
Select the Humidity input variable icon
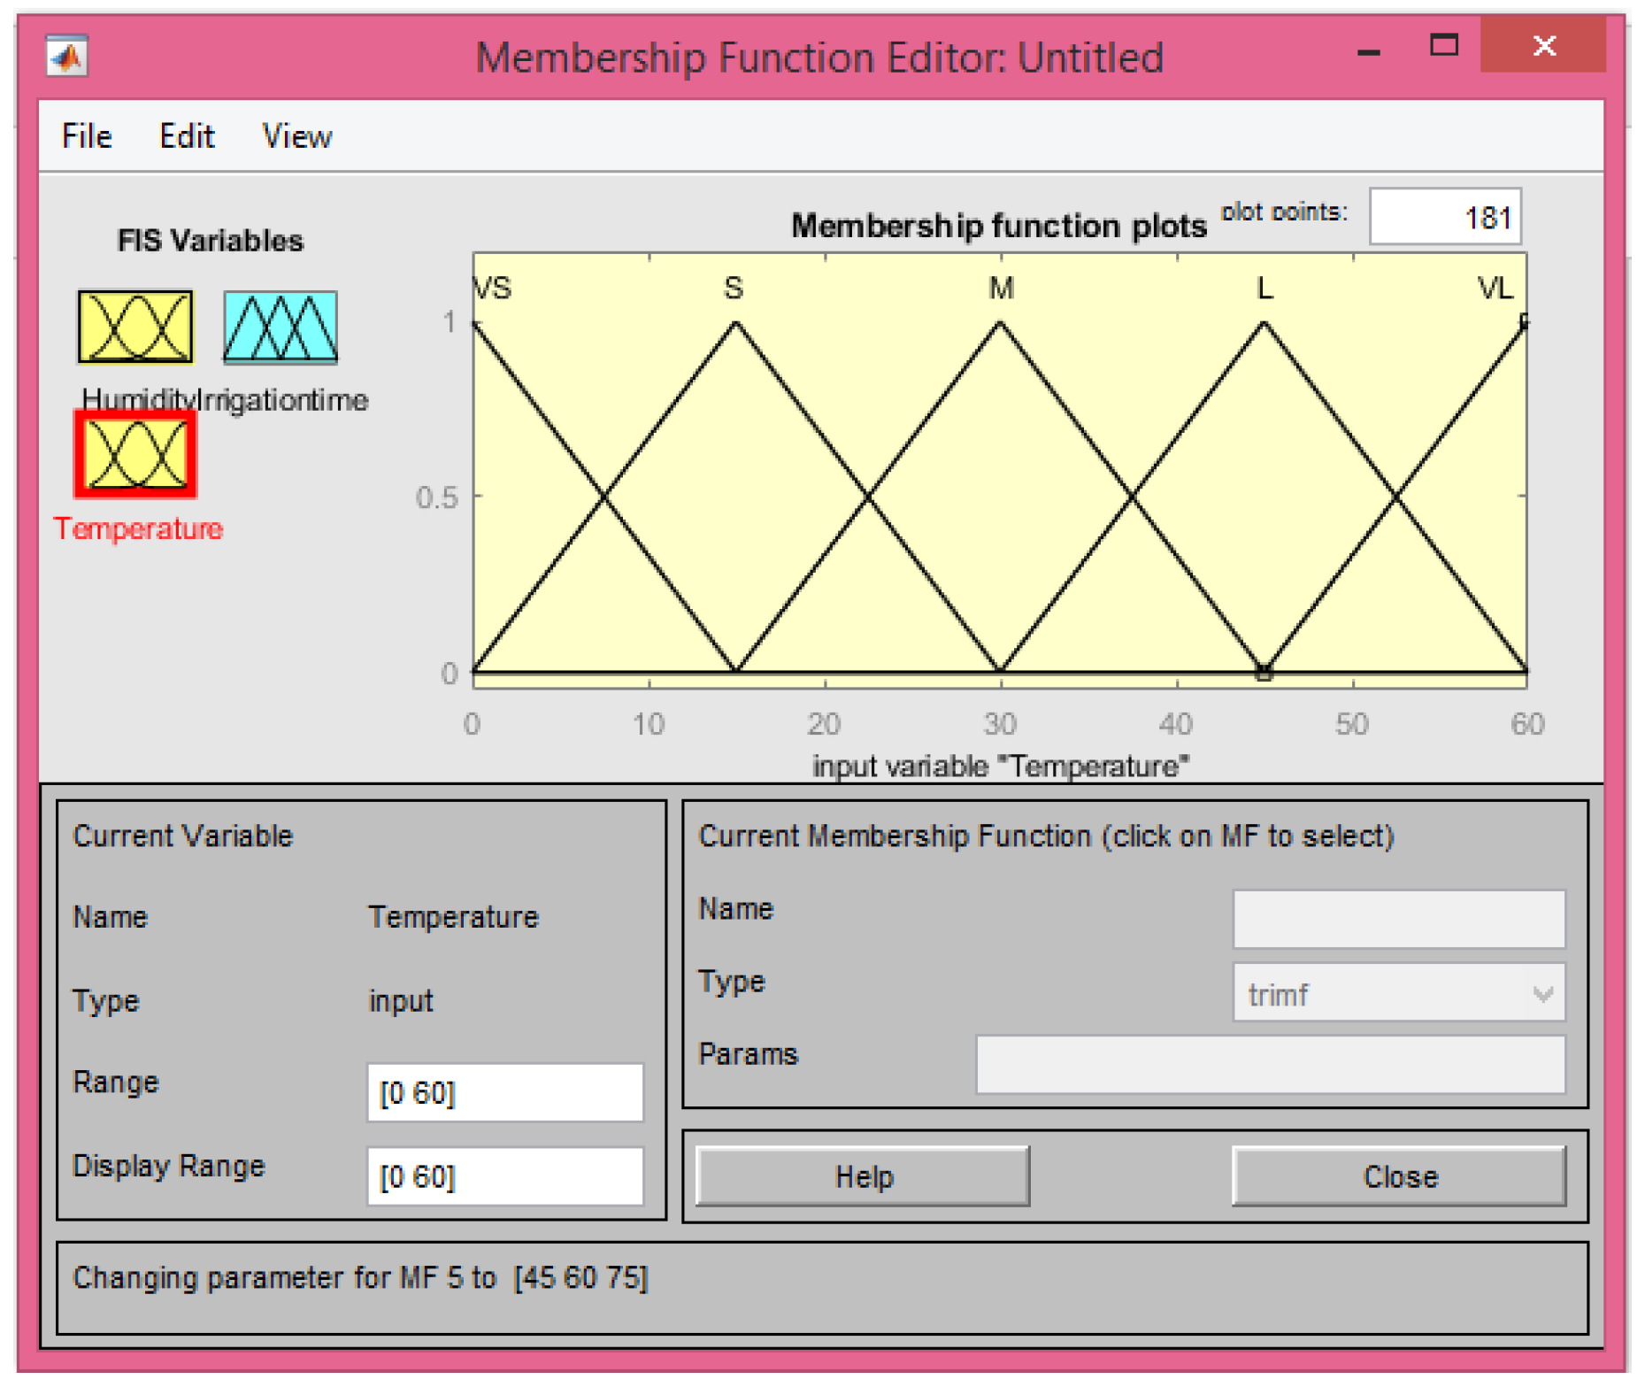(135, 327)
